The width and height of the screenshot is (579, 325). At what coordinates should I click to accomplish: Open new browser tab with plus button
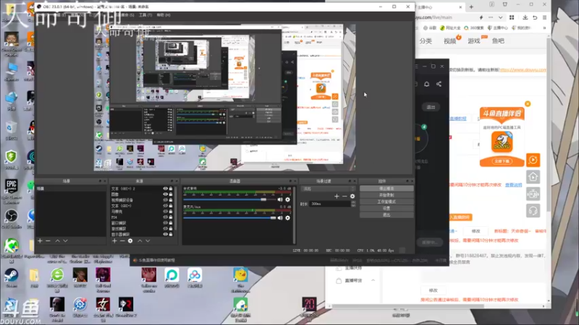click(x=471, y=7)
